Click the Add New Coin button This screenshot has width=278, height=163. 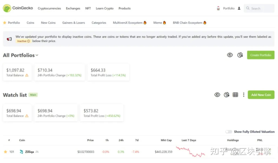pos(261,95)
